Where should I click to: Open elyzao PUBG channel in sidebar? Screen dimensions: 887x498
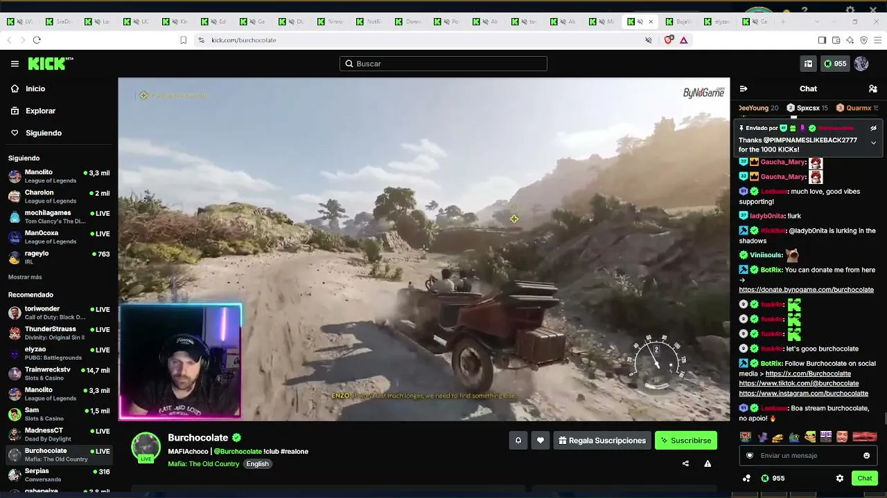59,353
